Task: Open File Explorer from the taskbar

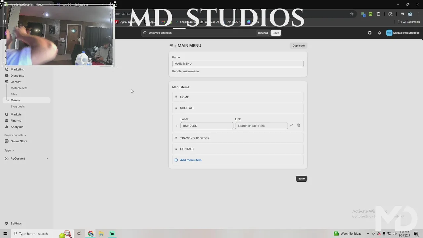Action: (x=101, y=234)
